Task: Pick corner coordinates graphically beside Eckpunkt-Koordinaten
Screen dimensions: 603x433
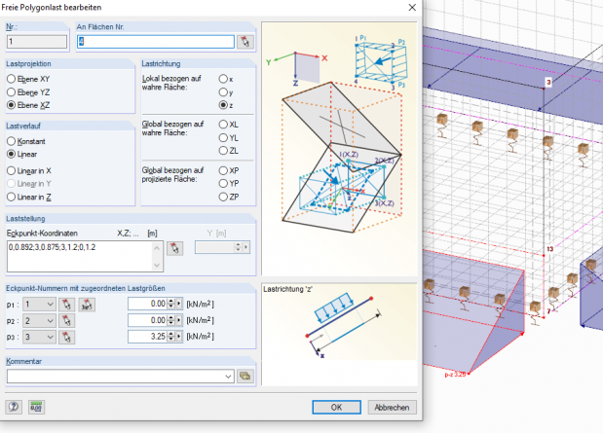Action: pos(175,248)
